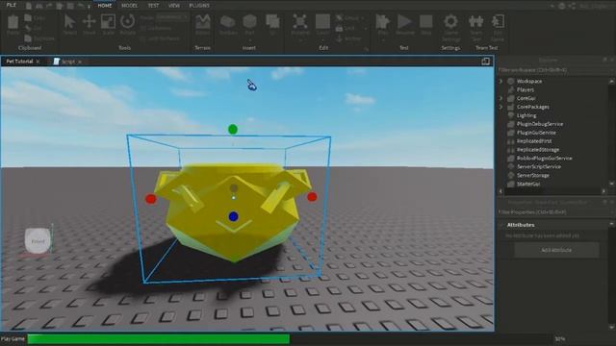The width and height of the screenshot is (616, 346).
Task: Open the Lock dropdown arrow
Action: [x=366, y=28]
